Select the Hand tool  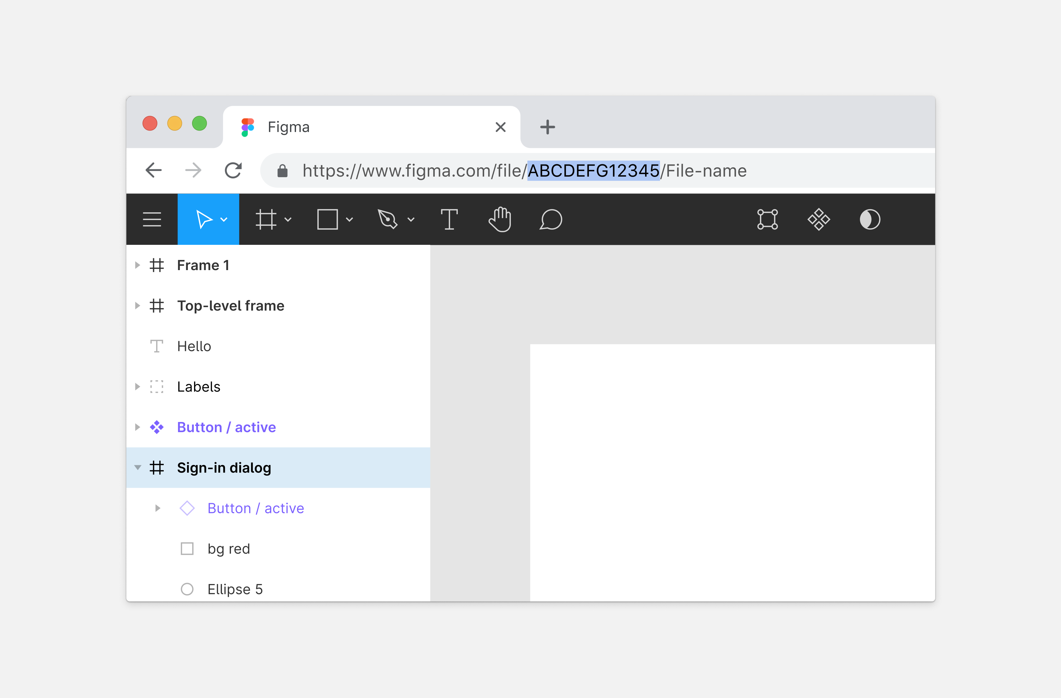500,219
